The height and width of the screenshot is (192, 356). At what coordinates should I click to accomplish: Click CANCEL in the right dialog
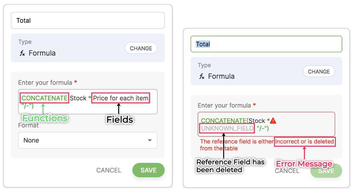point(287,171)
